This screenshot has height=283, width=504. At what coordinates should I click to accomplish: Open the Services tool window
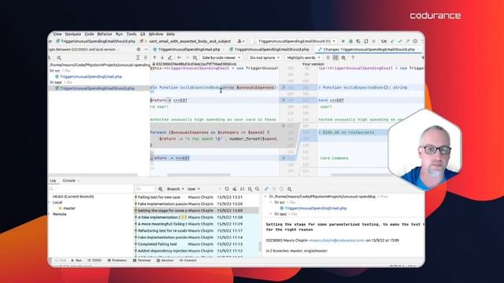[165, 260]
